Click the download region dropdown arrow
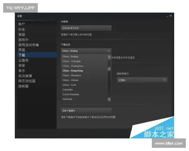Screen dimensions: 189x151 point(109,51)
